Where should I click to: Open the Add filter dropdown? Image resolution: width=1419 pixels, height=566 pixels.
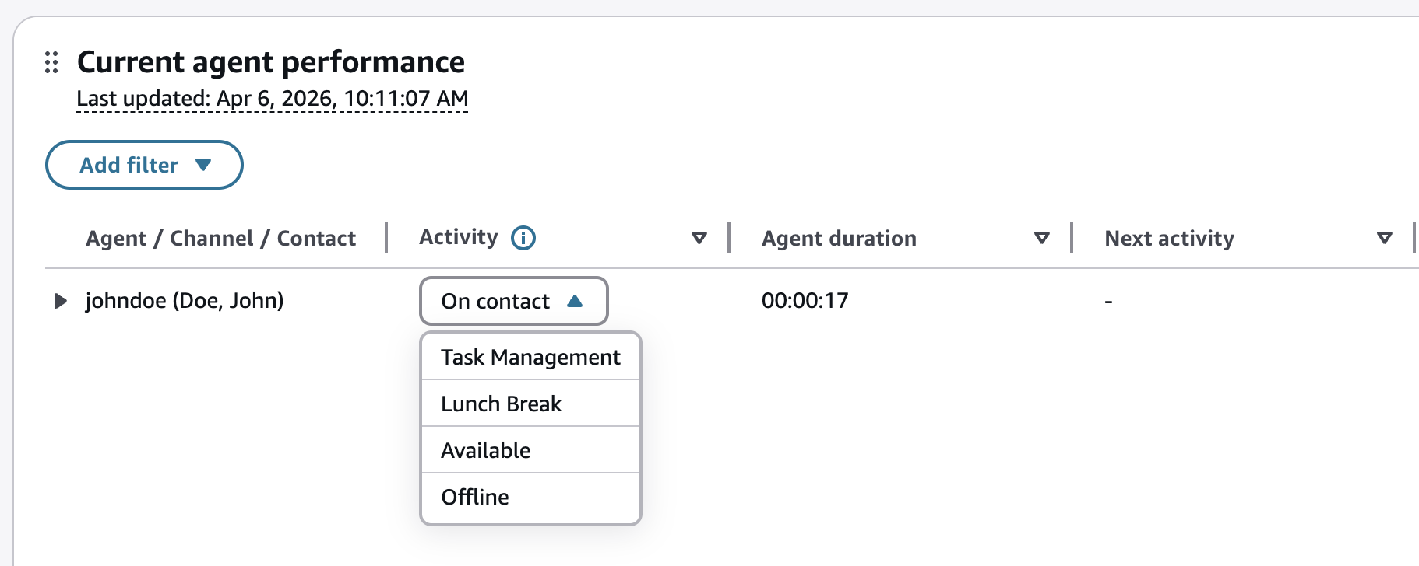[144, 165]
